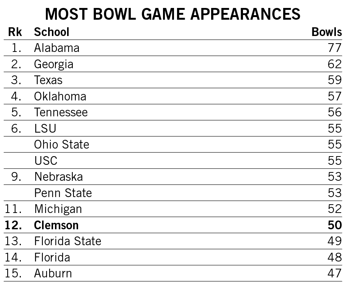This screenshot has height=288, width=348.
Task: Click Clemson's bold bowl count 50
Action: (335, 225)
